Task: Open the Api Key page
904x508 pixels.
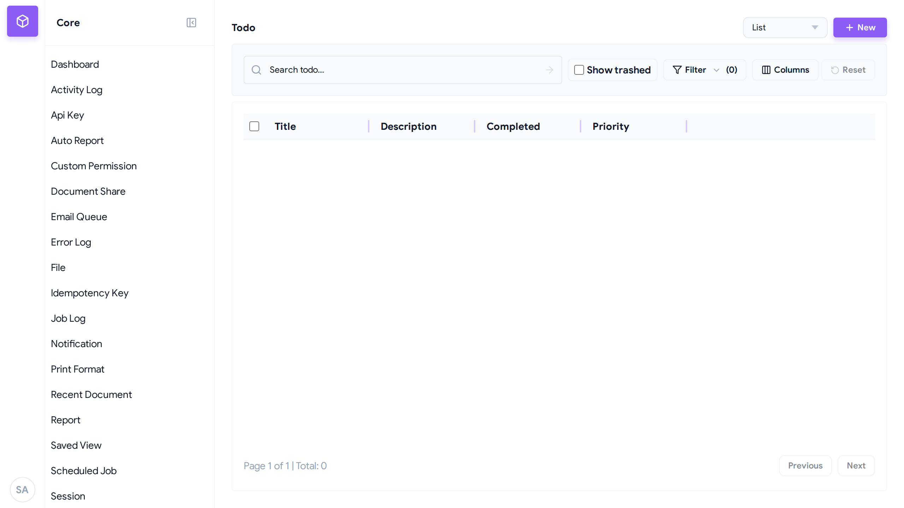Action: pyautogui.click(x=67, y=115)
